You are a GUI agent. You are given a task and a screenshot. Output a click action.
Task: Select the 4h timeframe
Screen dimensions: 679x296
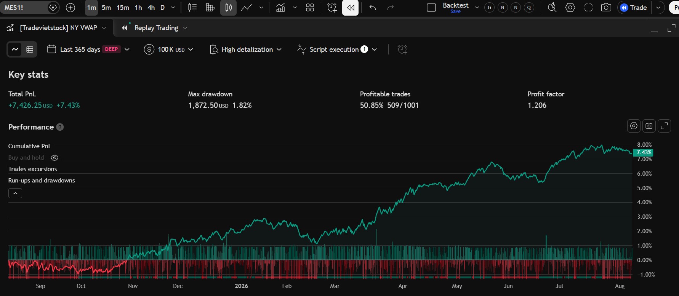click(151, 8)
